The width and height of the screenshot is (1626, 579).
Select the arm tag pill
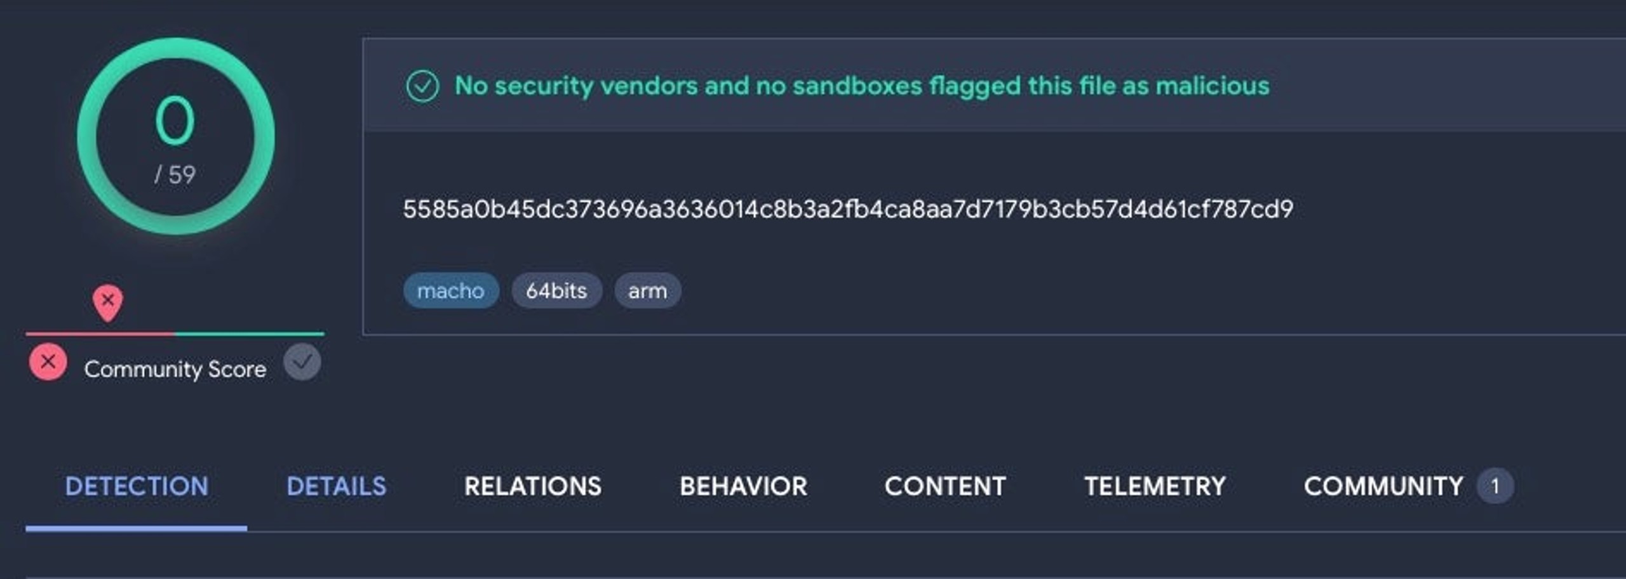click(x=647, y=290)
